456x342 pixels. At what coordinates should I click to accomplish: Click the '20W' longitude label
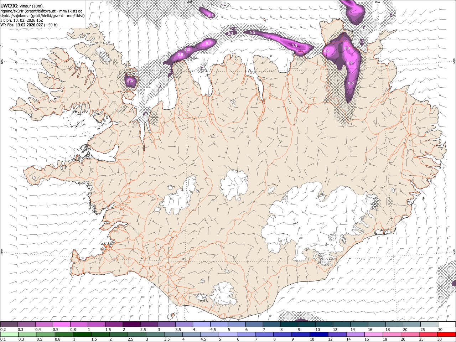pos(190,2)
